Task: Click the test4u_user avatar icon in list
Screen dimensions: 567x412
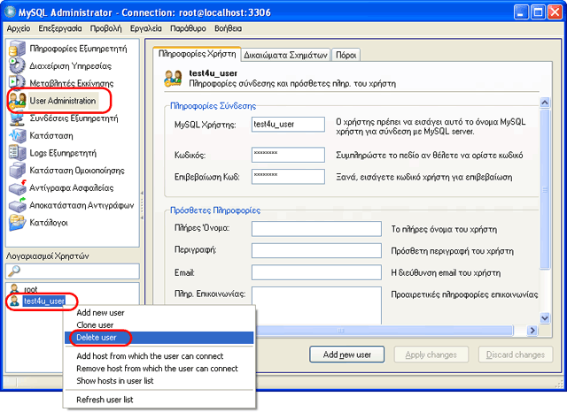Action: 14,301
